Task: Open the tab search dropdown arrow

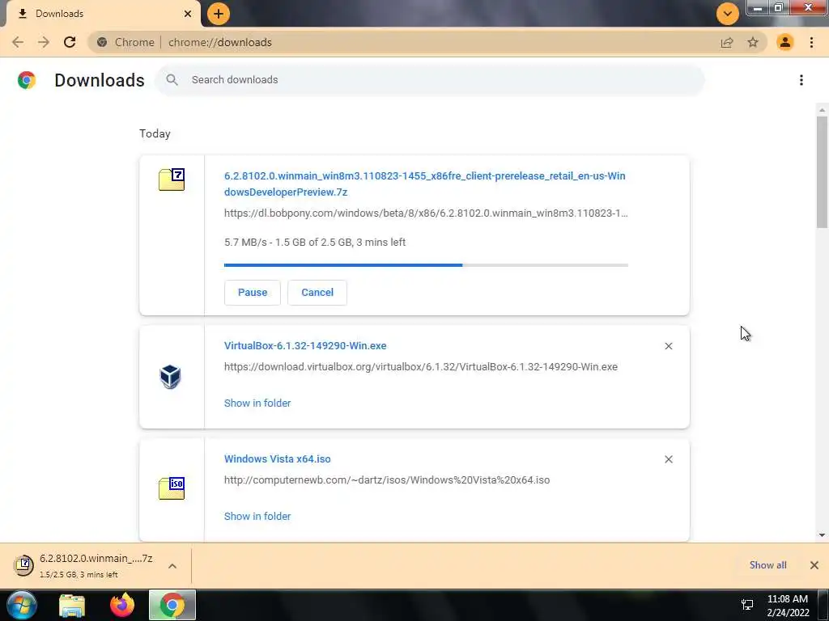Action: click(x=728, y=14)
